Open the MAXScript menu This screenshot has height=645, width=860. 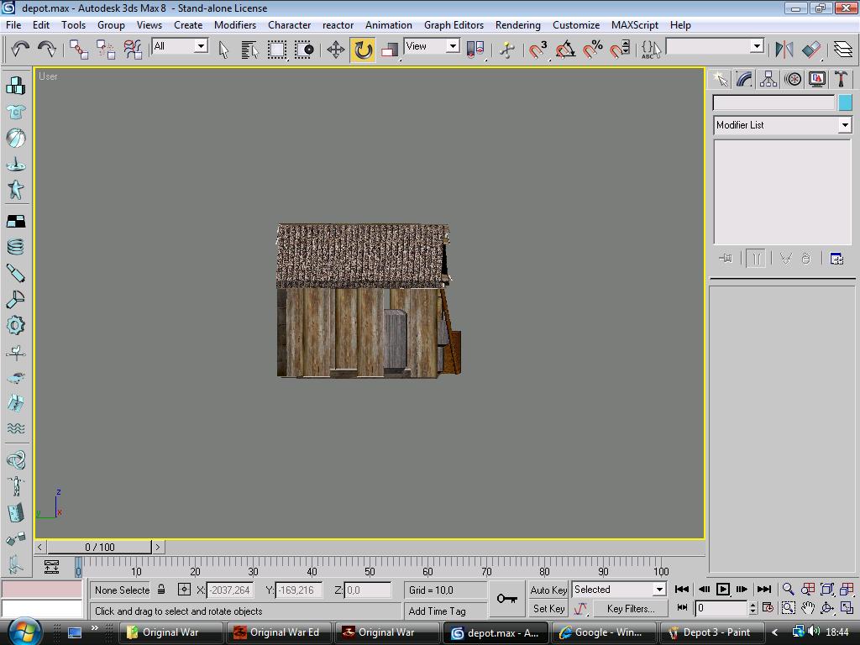[635, 25]
